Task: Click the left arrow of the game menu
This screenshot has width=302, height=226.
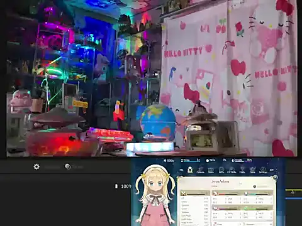Action: [182, 170]
